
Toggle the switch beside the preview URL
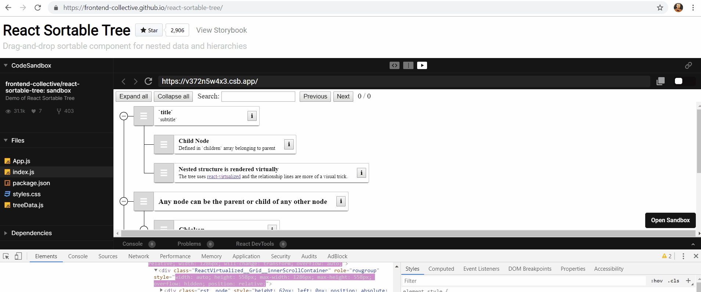pos(684,81)
